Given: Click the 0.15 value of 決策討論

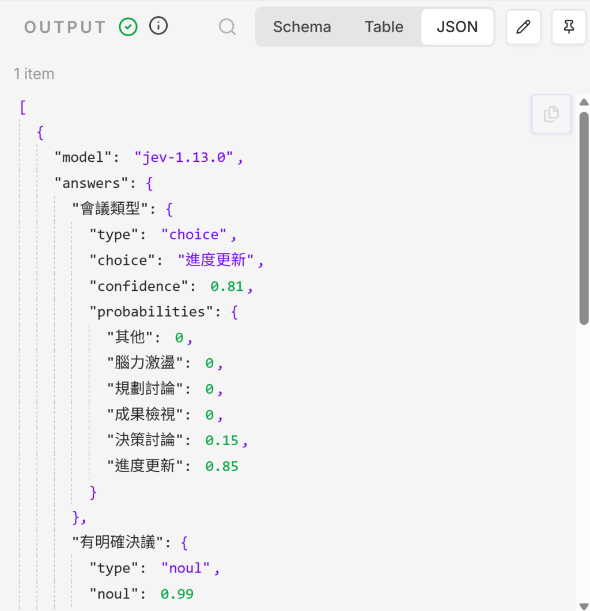Looking at the screenshot, I should [221, 441].
